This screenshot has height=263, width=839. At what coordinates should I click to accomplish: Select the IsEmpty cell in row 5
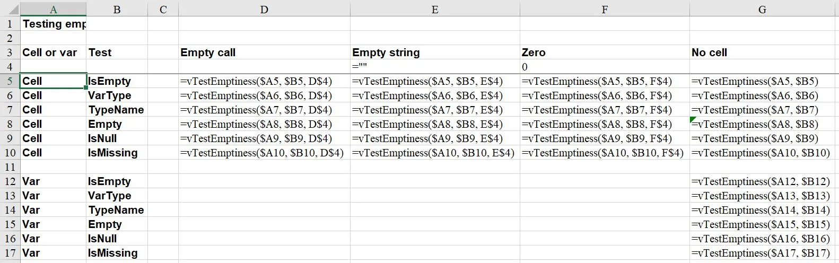(109, 81)
